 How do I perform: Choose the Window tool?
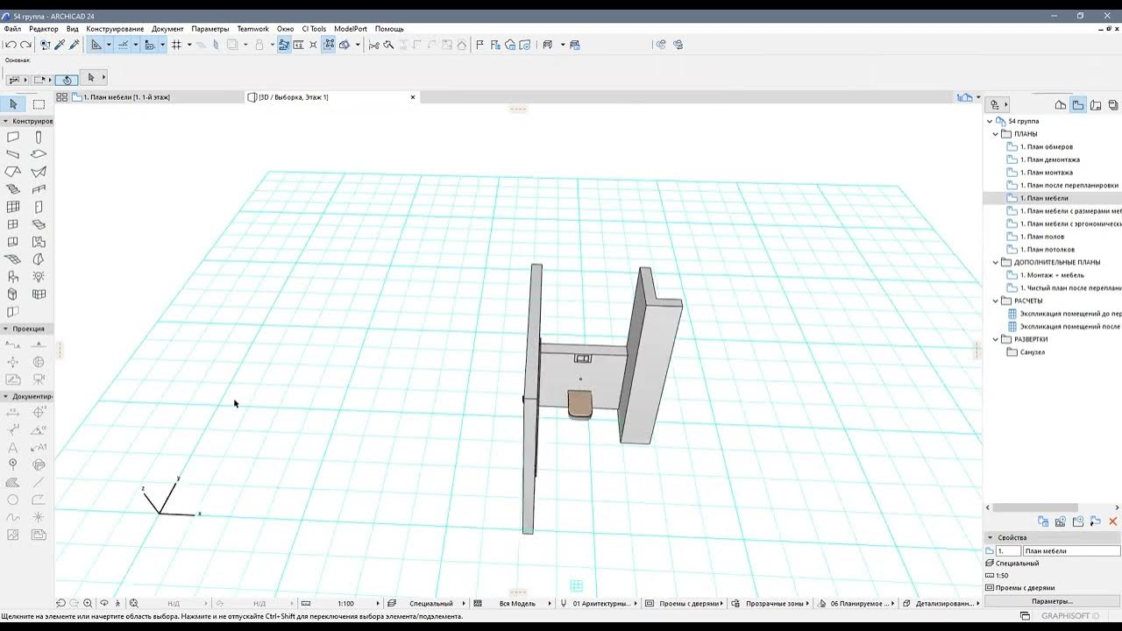13,224
